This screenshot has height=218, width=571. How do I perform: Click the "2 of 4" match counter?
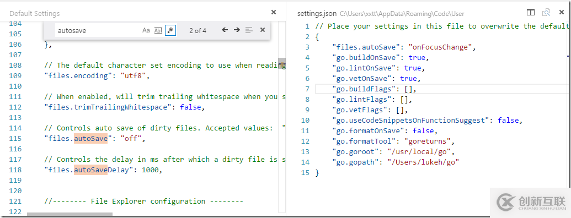198,30
